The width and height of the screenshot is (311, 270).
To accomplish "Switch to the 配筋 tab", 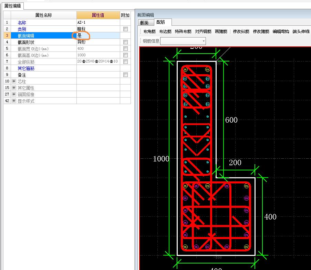I will pos(163,22).
